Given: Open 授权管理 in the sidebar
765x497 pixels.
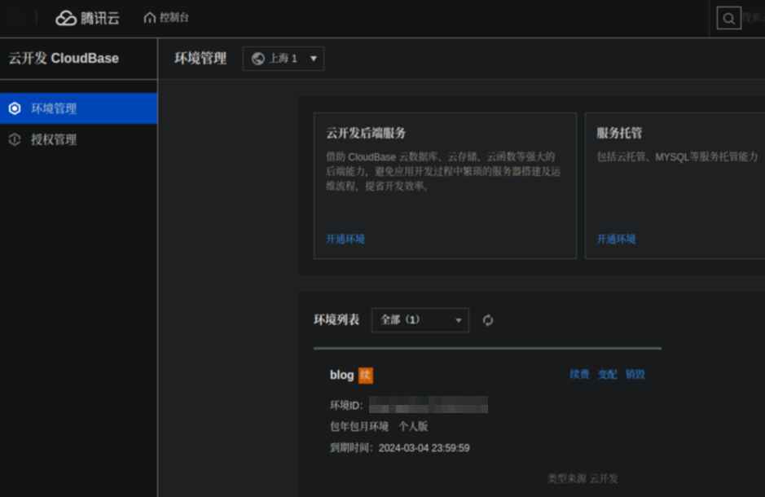Looking at the screenshot, I should tap(78, 139).
